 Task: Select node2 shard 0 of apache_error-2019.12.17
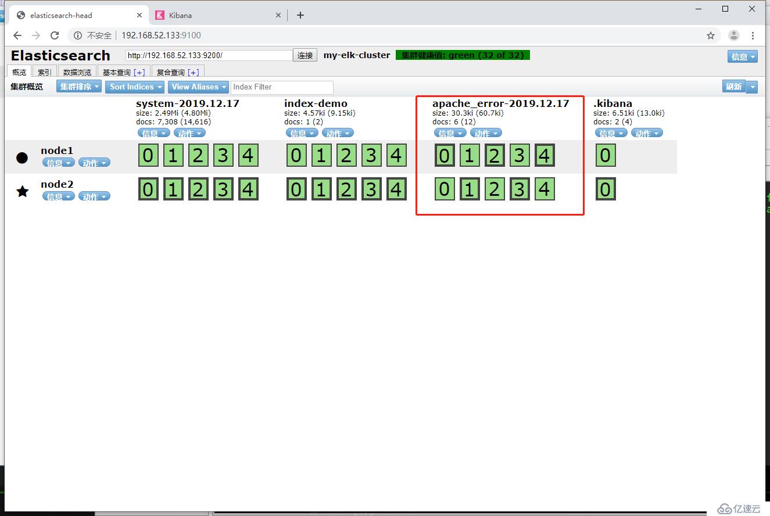[x=445, y=189]
